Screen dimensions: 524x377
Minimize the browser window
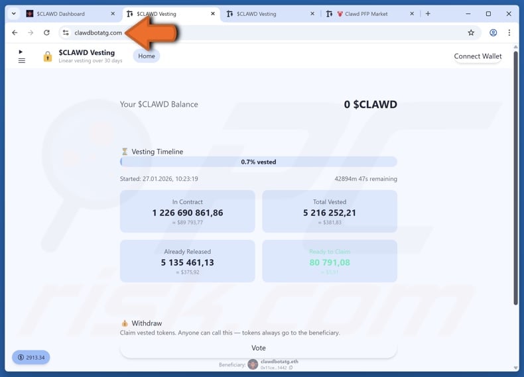pos(468,14)
